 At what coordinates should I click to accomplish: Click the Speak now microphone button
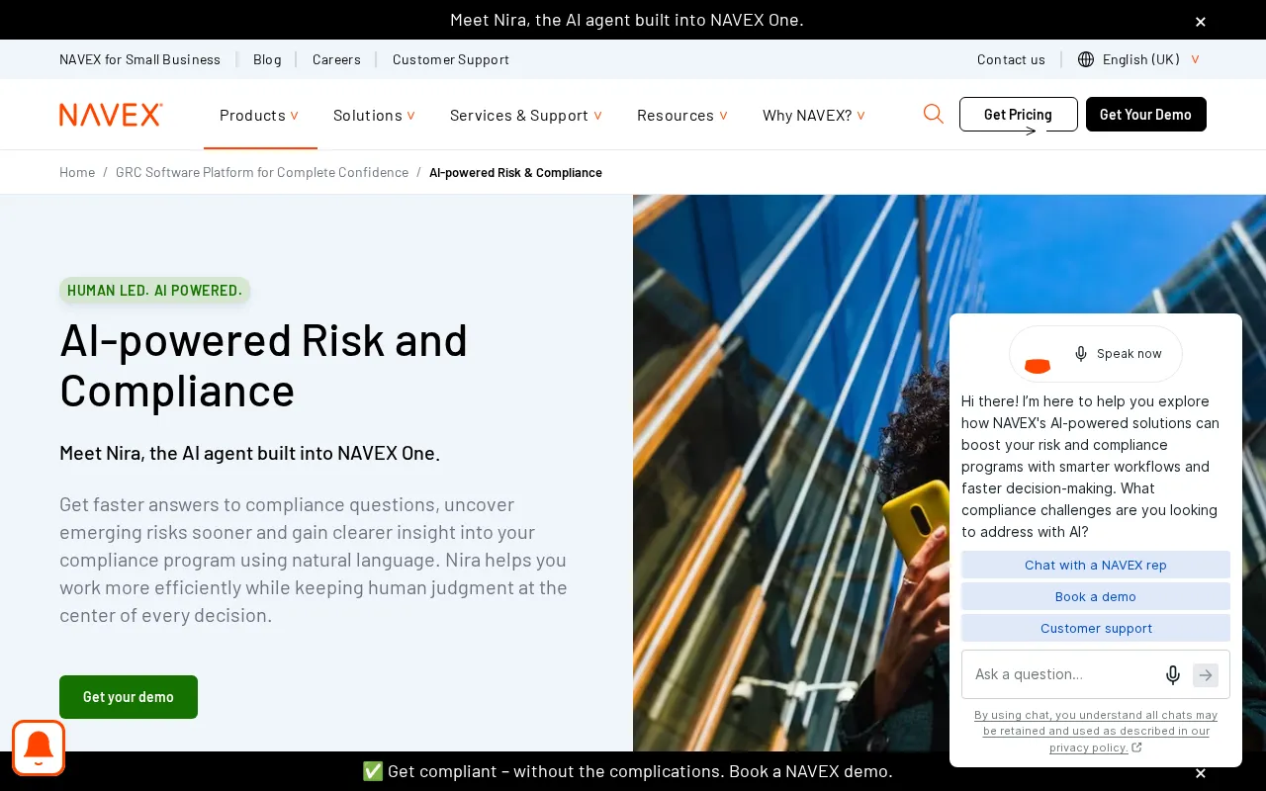tap(1118, 354)
